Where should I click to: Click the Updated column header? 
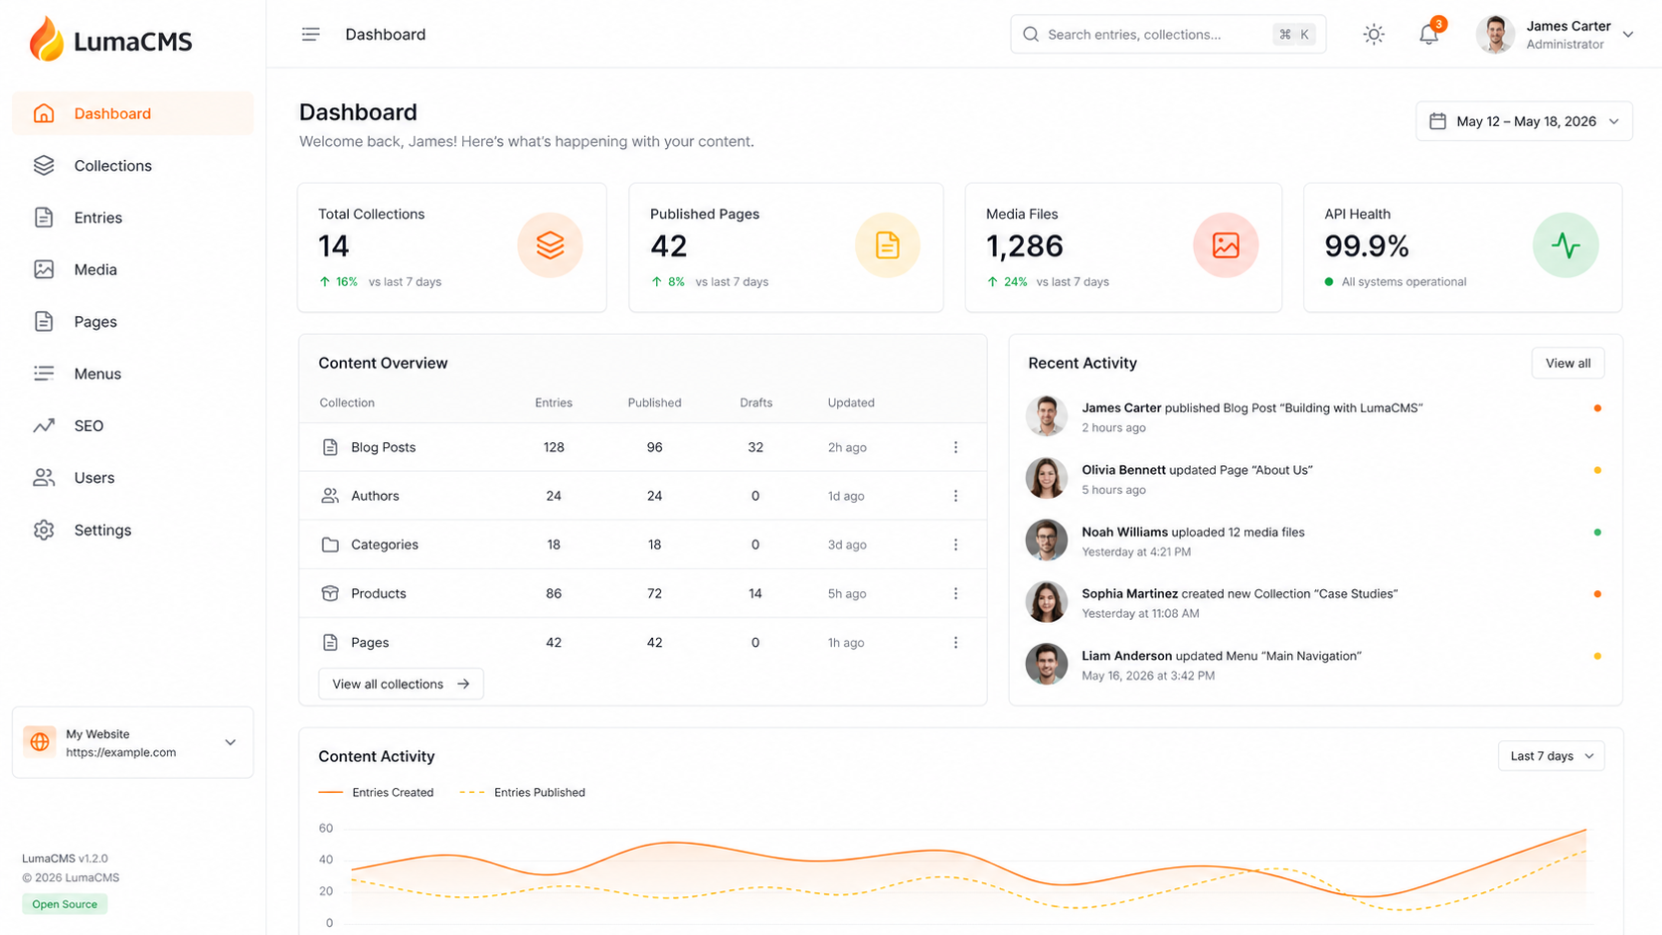[851, 402]
